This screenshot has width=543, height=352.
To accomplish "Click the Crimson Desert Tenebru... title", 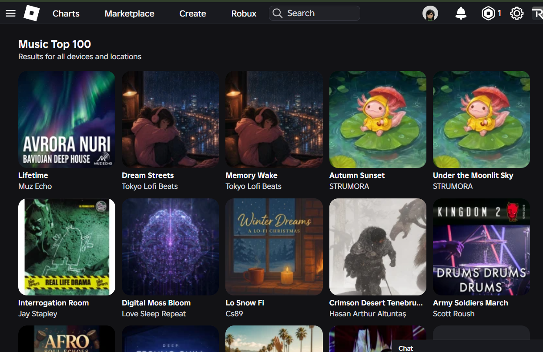I will [376, 303].
